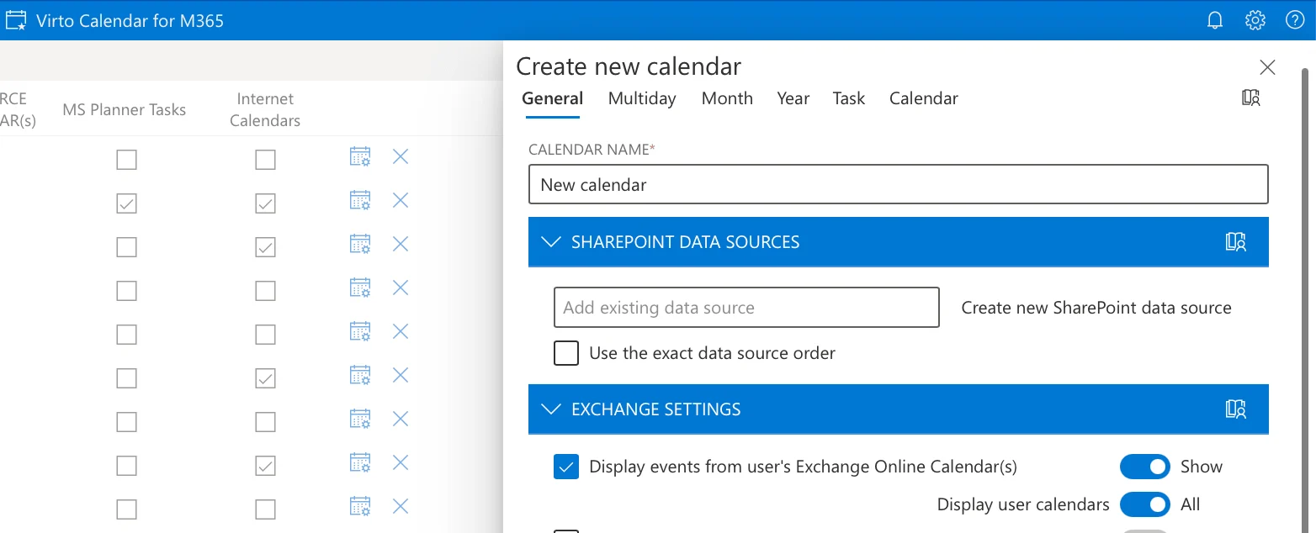Check Internet Calendars box in fourth row
The image size is (1316, 533).
[265, 291]
